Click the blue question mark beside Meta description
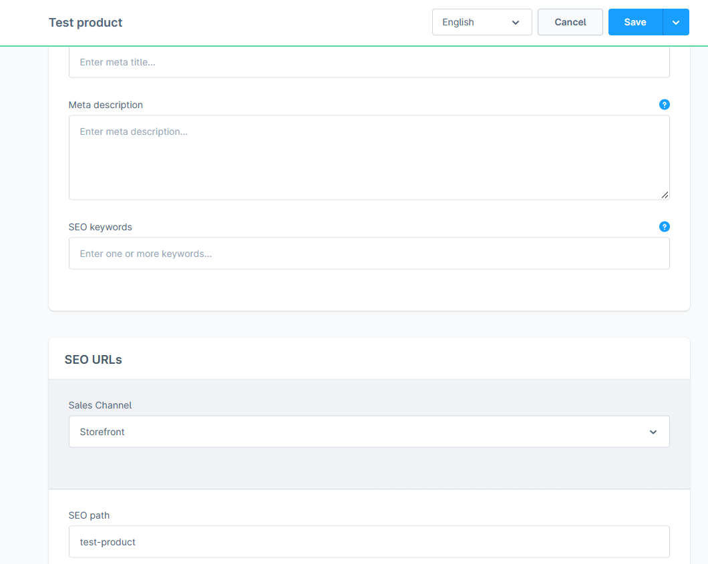 click(665, 104)
